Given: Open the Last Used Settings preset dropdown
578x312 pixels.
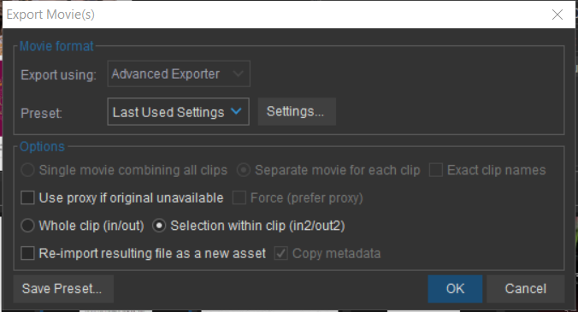Looking at the screenshot, I should (178, 112).
